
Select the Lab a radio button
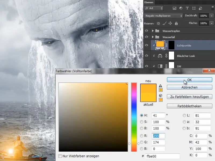tap(184, 122)
